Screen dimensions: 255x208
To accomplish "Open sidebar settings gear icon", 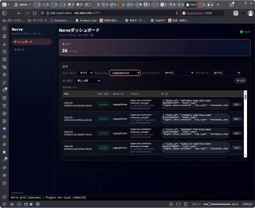I will [4, 196].
